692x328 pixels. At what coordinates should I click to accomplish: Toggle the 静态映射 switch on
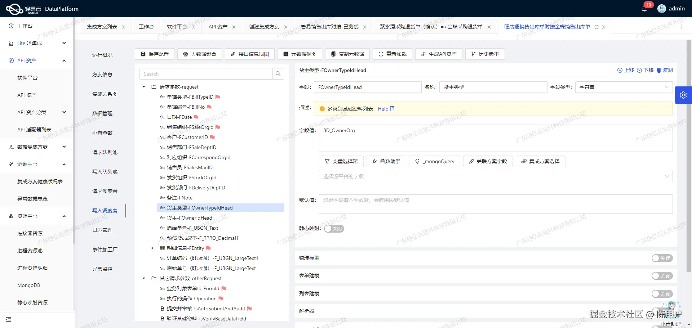point(334,229)
